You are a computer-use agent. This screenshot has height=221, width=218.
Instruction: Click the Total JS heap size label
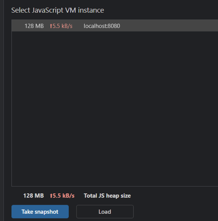click(x=107, y=196)
